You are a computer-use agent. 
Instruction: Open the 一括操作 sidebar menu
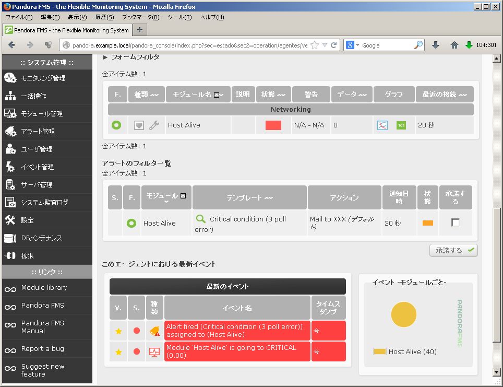coord(47,96)
